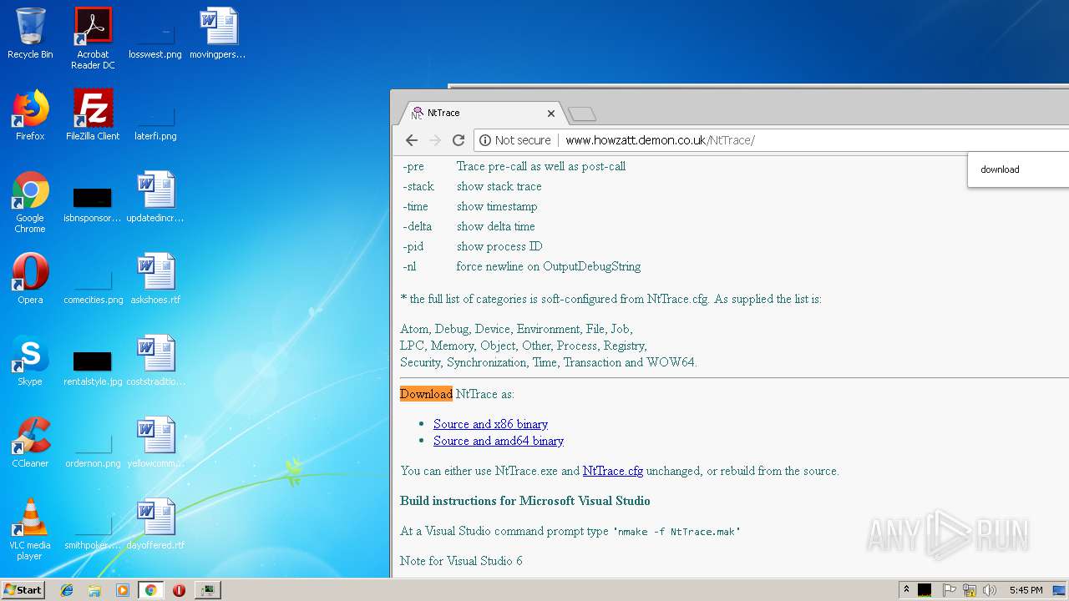Open Windows Explorer folder in taskbar
The height and width of the screenshot is (601, 1069).
[x=94, y=590]
